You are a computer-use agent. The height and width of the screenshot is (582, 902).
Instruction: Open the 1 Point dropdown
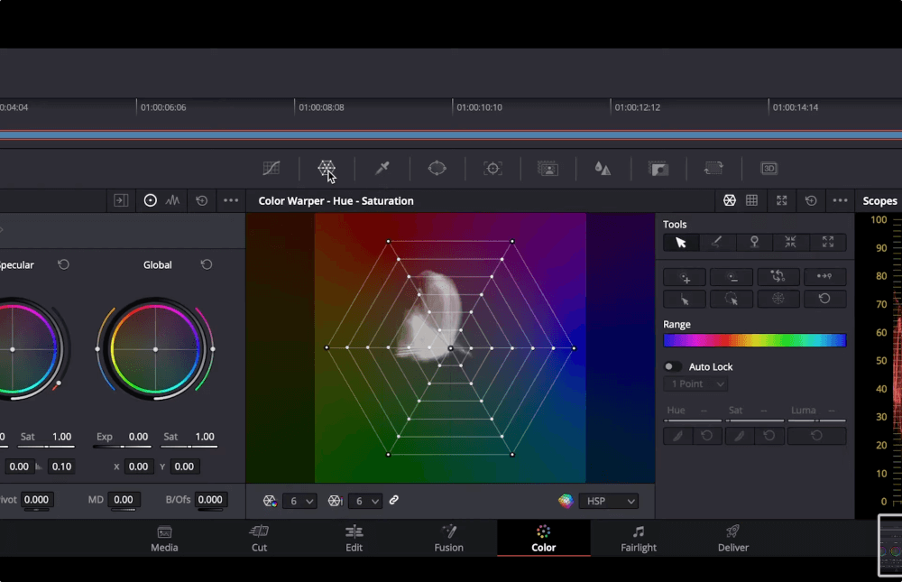click(x=696, y=384)
